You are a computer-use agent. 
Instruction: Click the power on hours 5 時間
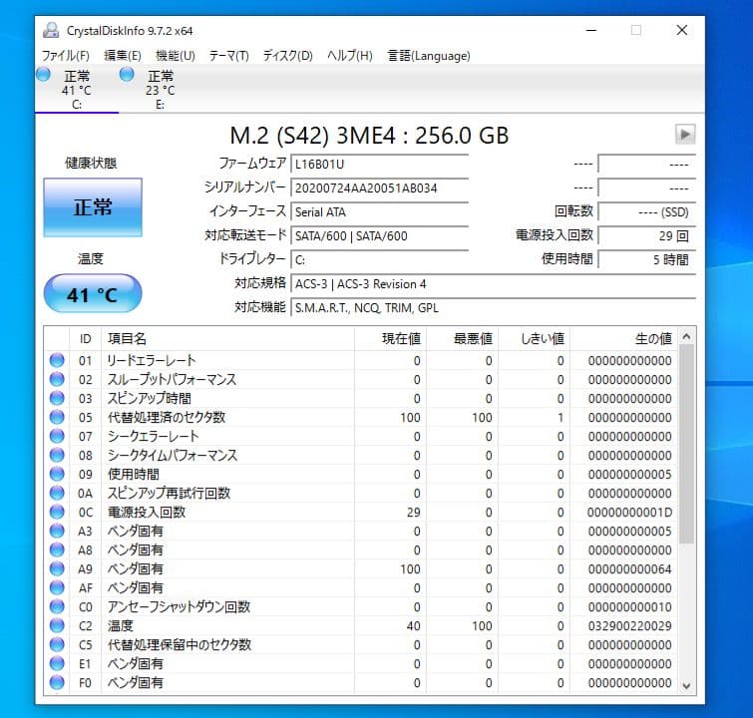point(646,260)
